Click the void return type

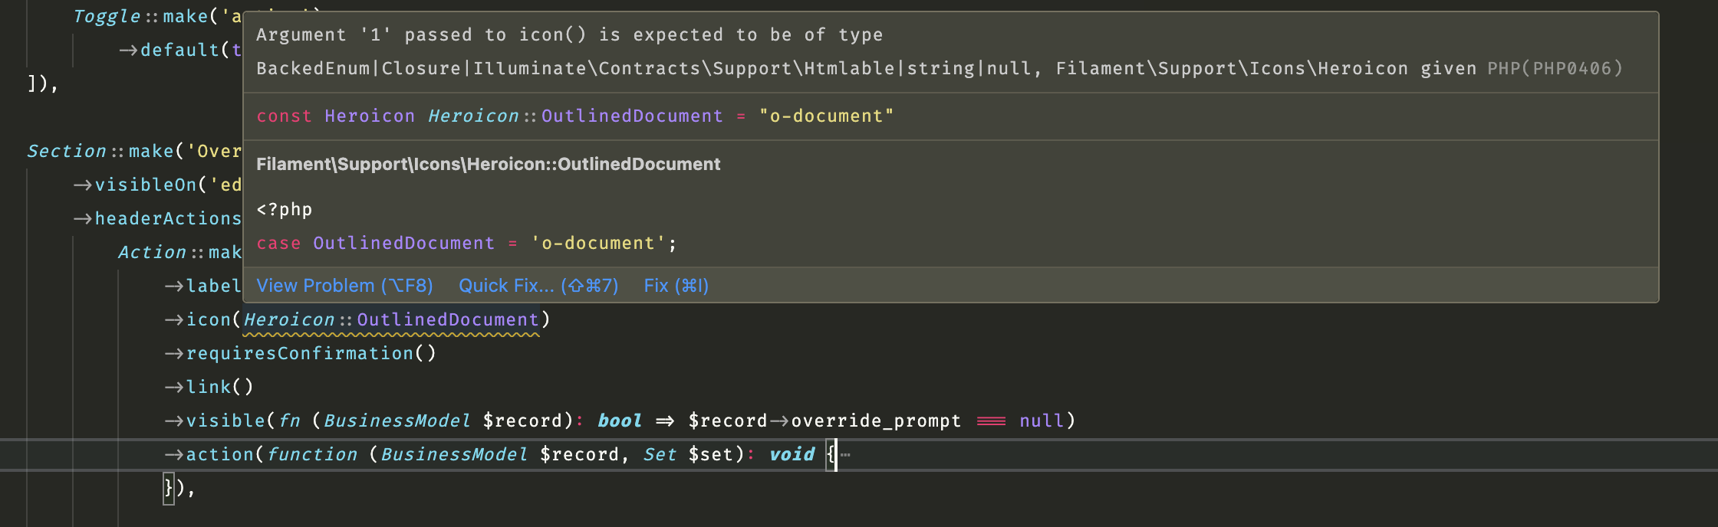coord(792,455)
